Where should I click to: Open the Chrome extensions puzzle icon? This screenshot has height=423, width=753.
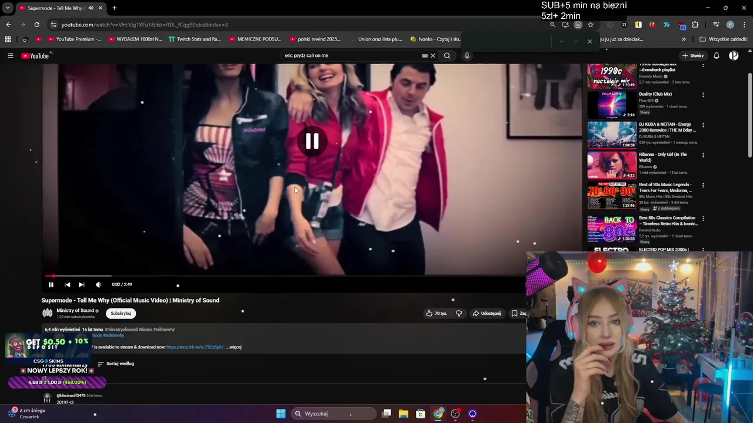point(695,25)
